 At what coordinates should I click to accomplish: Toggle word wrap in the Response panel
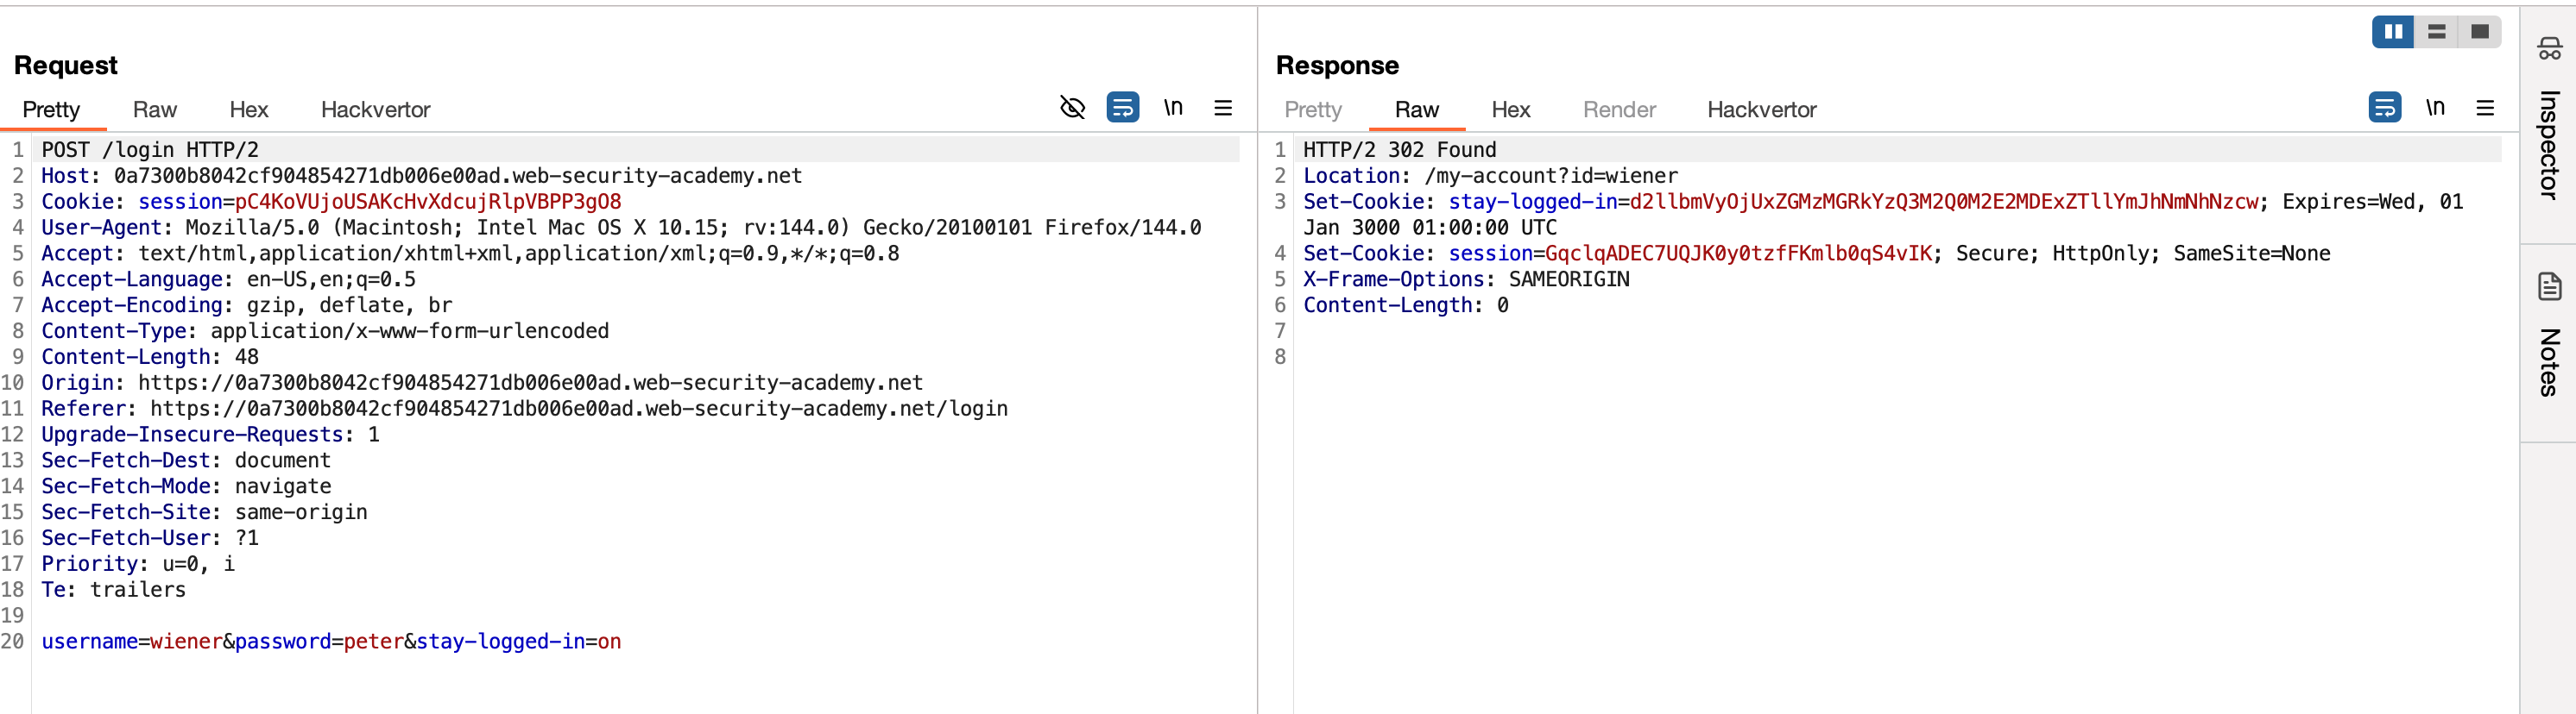[x=2384, y=107]
